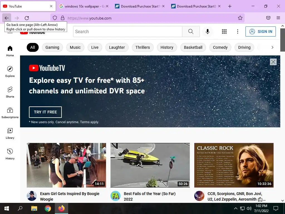Open File Explorer from taskbar
Image resolution: width=285 pixels, height=214 pixels.
coord(34,208)
